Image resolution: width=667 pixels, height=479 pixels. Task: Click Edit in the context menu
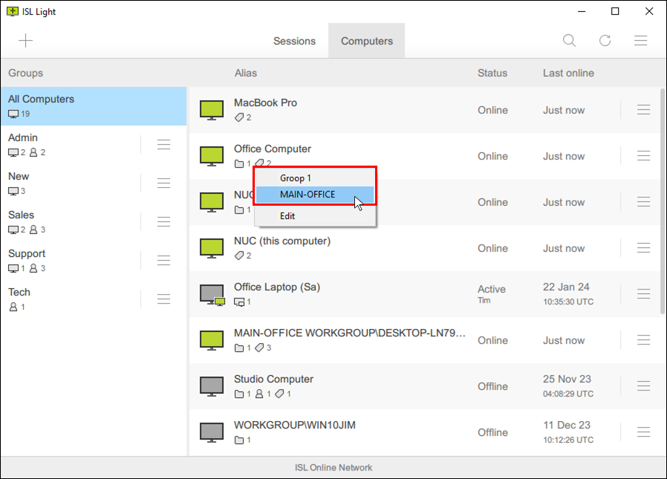pos(287,216)
